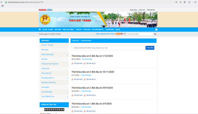
Task: Click the browser reload icon
Action: 1,2
